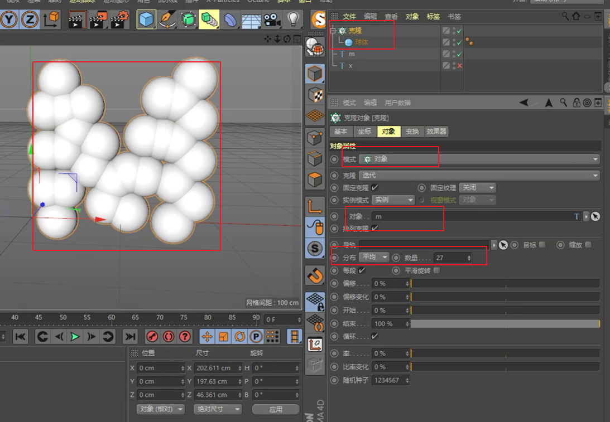Select the cube primitive tool

146,20
